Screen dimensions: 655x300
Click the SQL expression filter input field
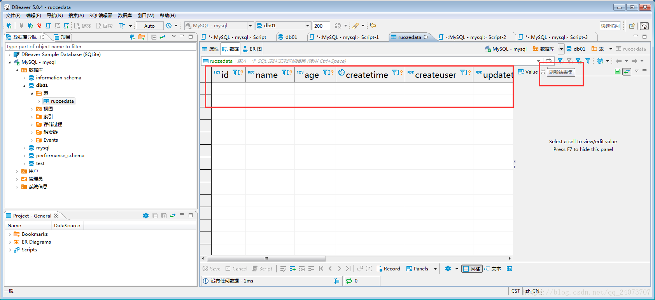(x=385, y=61)
